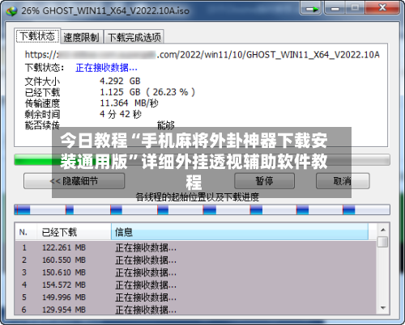The height and width of the screenshot is (325, 405).
Task: Click the green download progress bar
Action: point(202,159)
